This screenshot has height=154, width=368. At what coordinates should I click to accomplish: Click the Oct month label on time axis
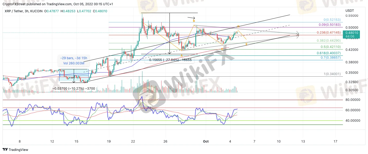(x=206, y=141)
